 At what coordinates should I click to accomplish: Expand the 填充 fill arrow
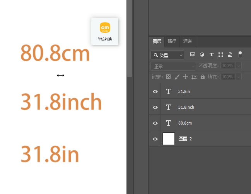(239, 77)
